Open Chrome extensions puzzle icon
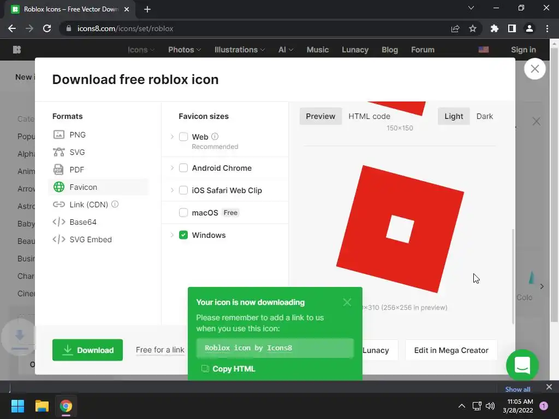The width and height of the screenshot is (559, 419). point(494,28)
